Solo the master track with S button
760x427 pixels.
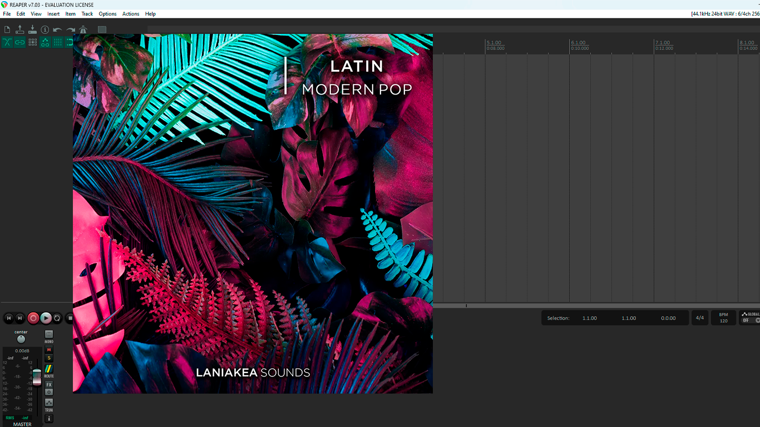click(49, 358)
